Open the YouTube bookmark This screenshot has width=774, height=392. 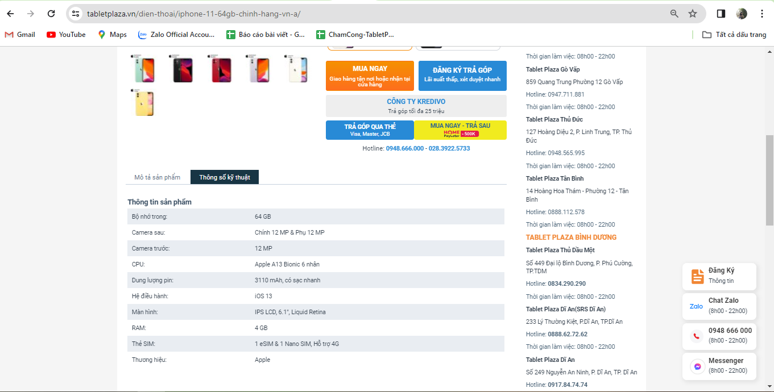(x=67, y=35)
